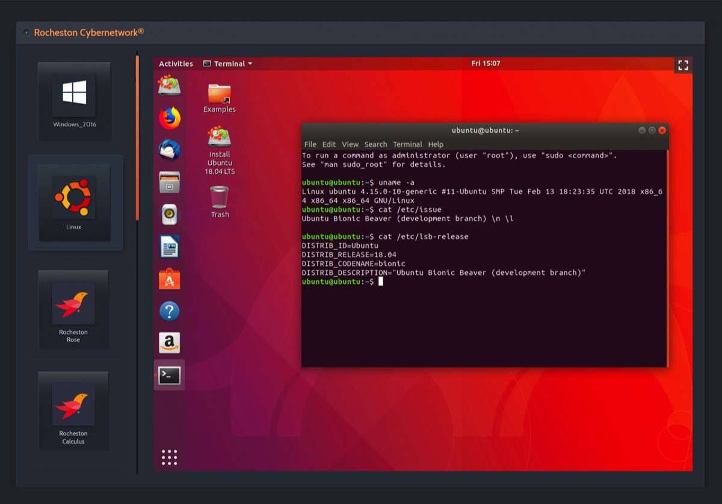Viewport: 722px width, 504px height.
Task: Select the Linux Ubuntu machine tile
Action: point(74,203)
